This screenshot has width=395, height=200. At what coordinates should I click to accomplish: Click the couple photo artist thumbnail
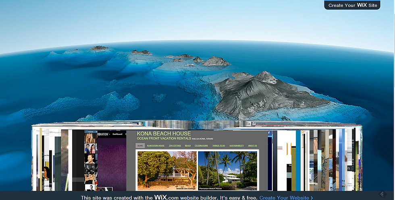click(x=90, y=148)
